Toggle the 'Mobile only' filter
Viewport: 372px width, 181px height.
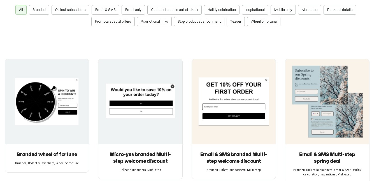pos(283,10)
